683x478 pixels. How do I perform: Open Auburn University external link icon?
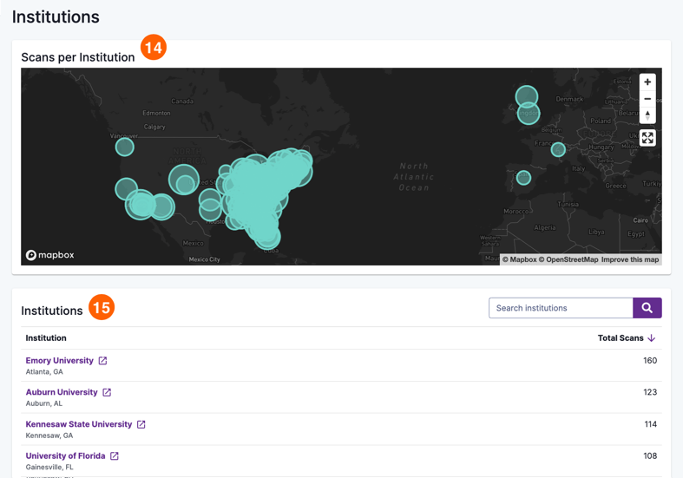(107, 392)
